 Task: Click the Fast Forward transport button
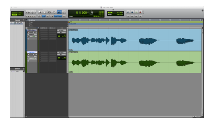pos(136,16)
